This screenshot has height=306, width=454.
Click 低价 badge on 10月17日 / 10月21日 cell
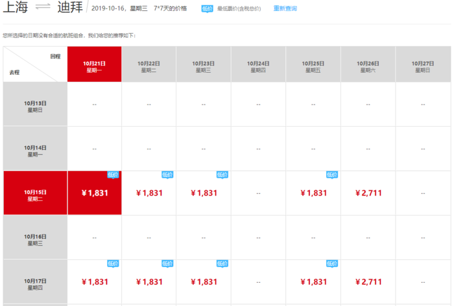(113, 264)
